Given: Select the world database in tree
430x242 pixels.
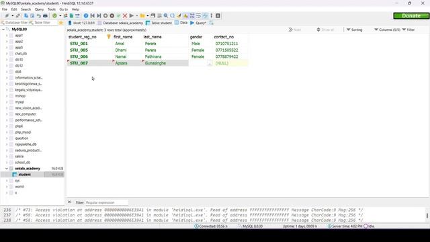Looking at the screenshot, I should 19,187.
